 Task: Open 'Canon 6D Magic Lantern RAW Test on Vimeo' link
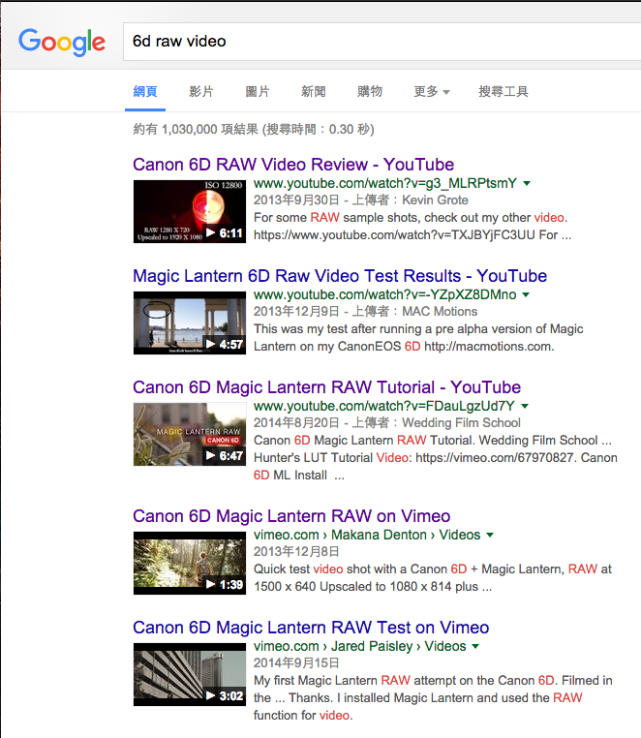point(311,628)
